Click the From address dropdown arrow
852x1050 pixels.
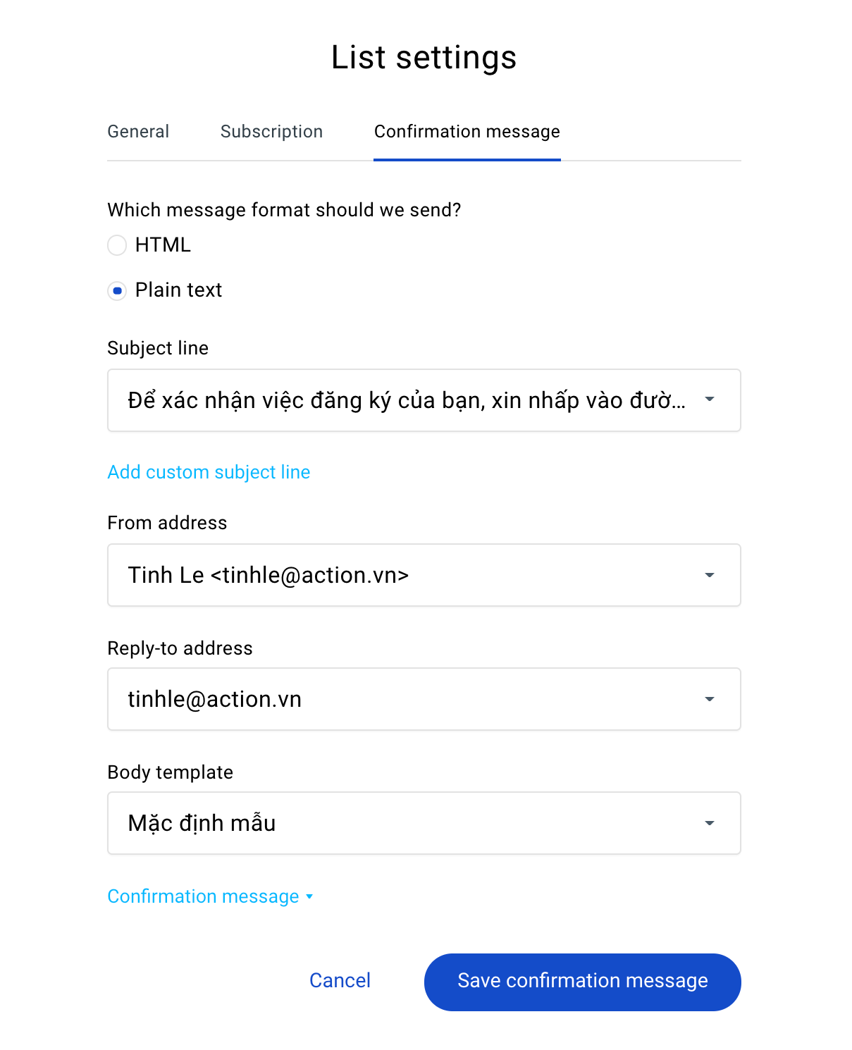coord(710,575)
